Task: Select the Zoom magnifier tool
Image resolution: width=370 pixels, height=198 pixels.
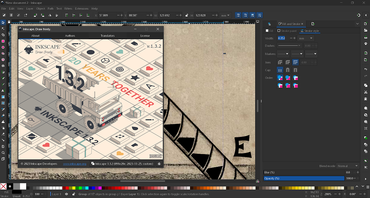Action: click(3, 153)
